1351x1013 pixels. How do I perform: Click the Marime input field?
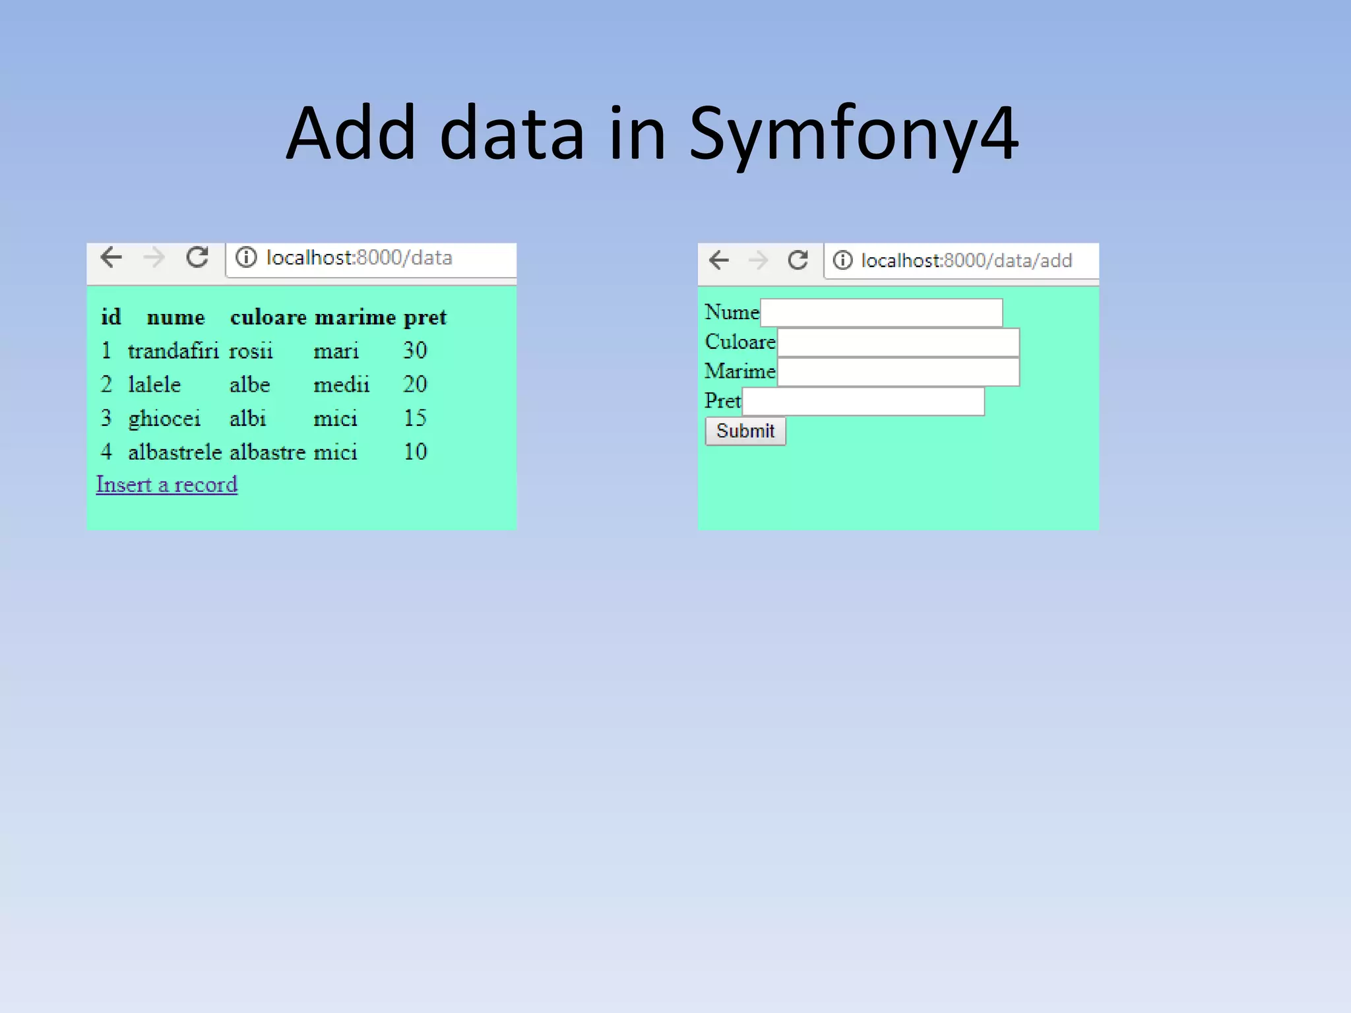click(x=898, y=372)
